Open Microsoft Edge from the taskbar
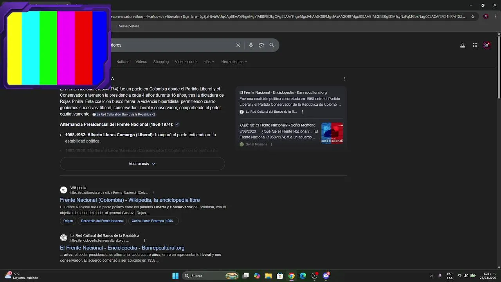501x282 pixels. (x=303, y=276)
